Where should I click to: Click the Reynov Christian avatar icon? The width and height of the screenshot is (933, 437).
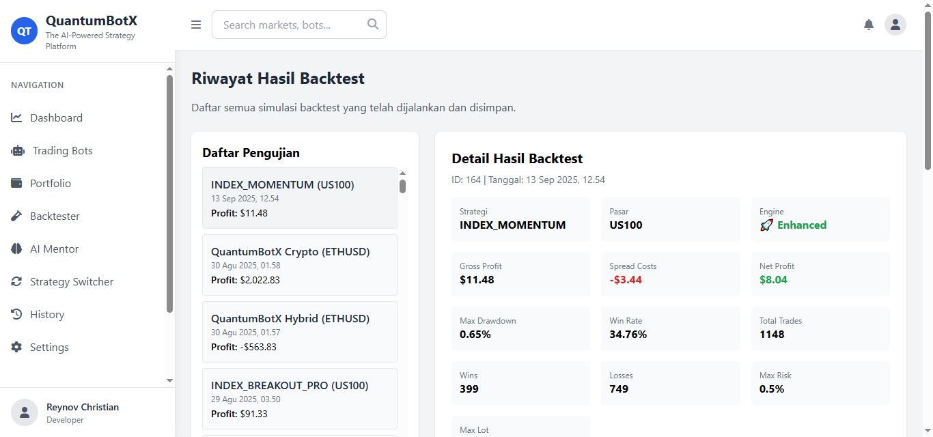25,412
